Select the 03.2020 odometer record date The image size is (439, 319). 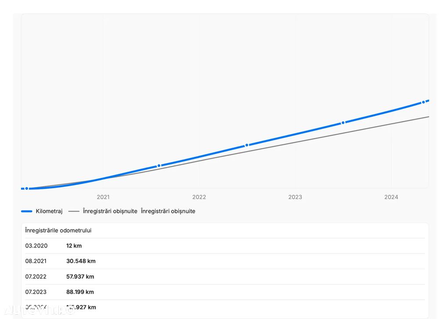[36, 246]
